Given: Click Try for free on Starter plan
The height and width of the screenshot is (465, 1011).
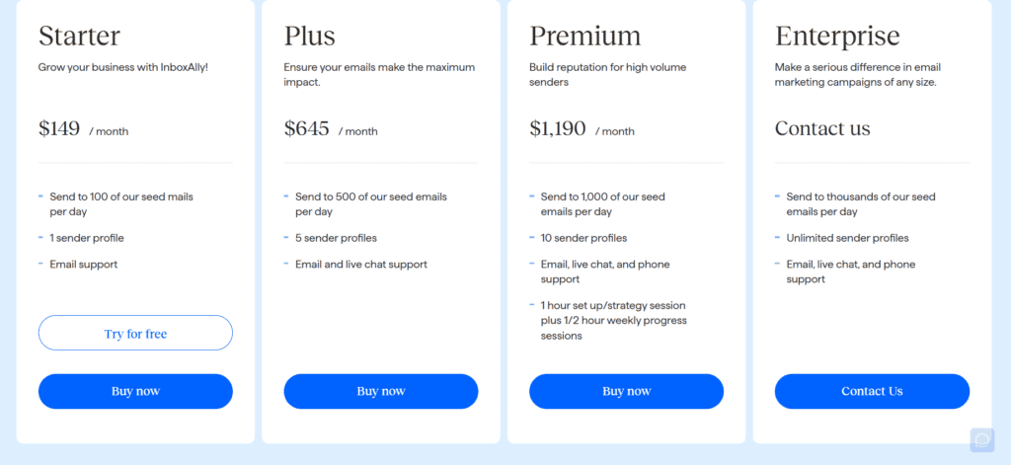Looking at the screenshot, I should point(135,333).
